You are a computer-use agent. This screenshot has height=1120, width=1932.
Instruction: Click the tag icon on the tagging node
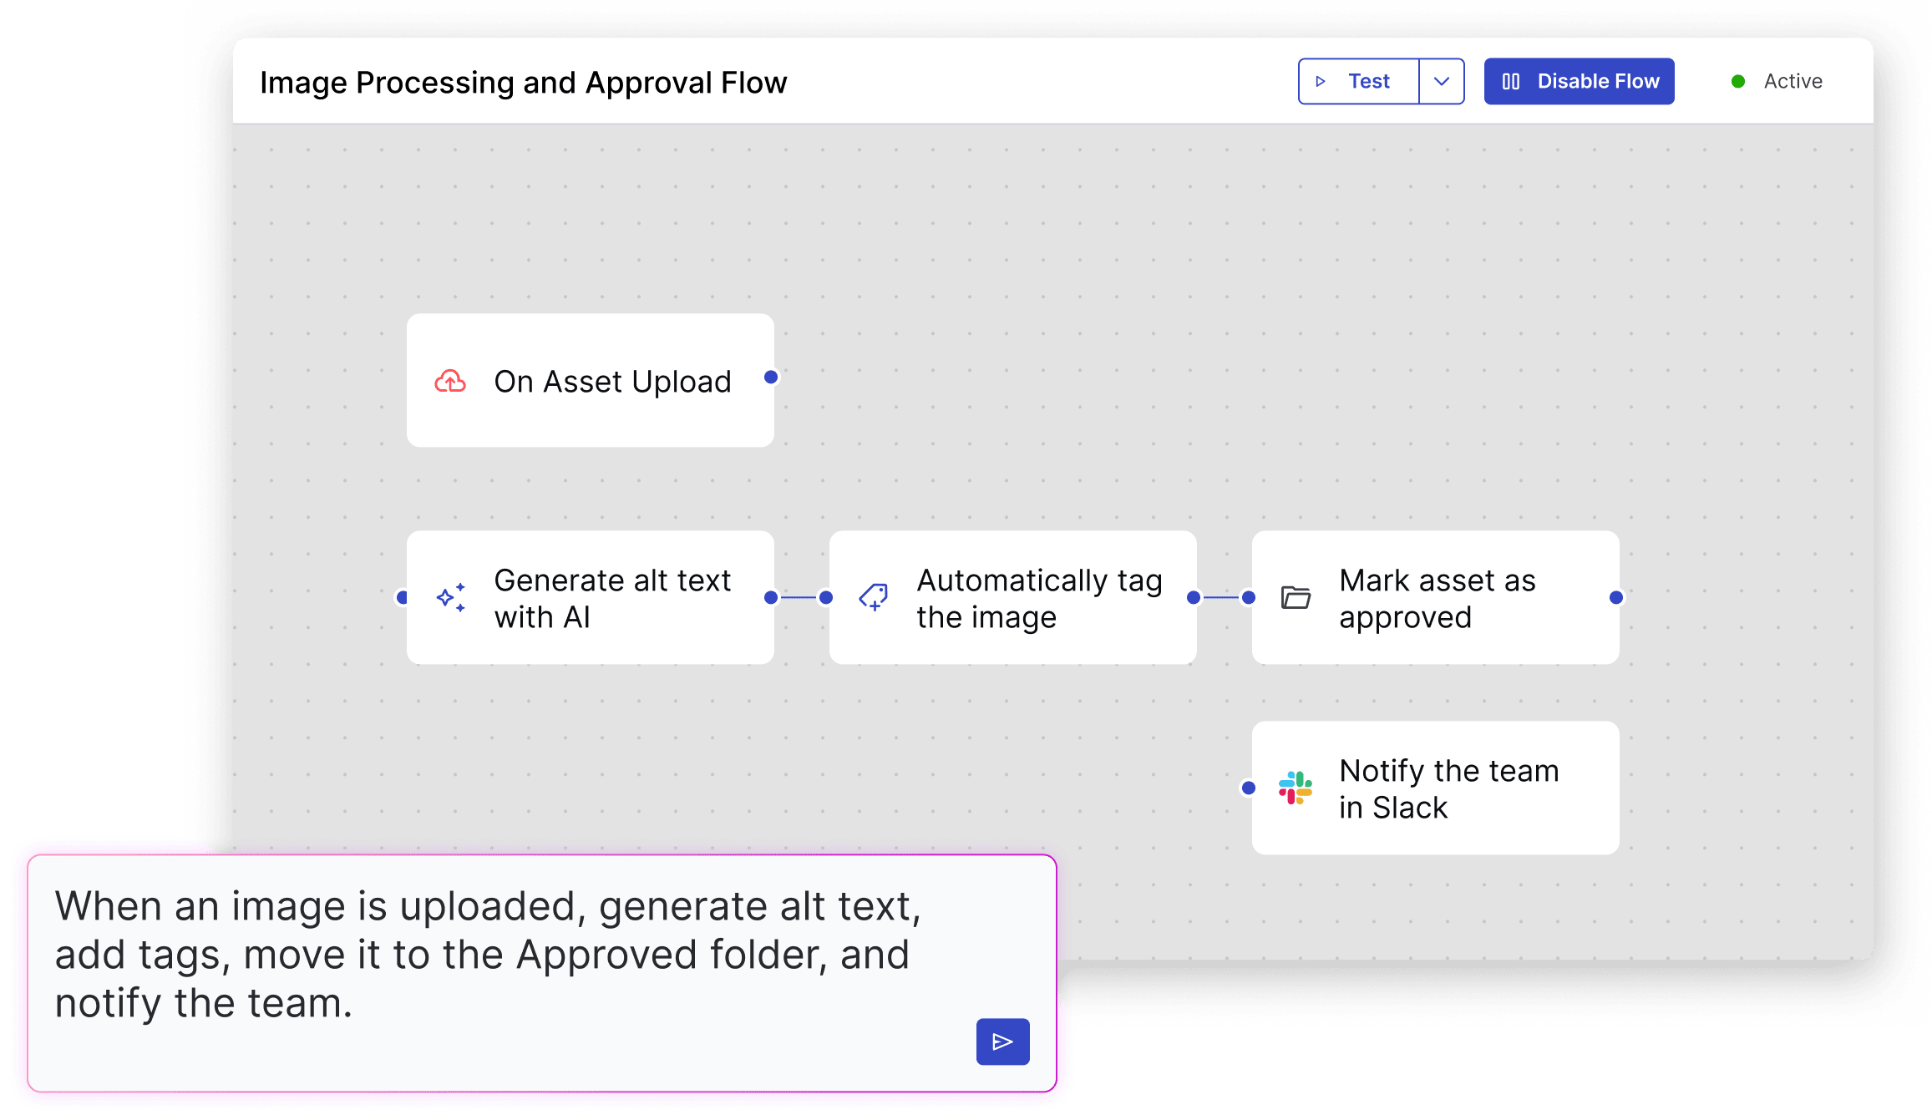[874, 597]
